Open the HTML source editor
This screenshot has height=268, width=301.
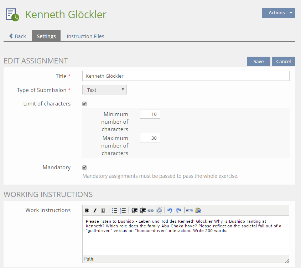click(190, 210)
